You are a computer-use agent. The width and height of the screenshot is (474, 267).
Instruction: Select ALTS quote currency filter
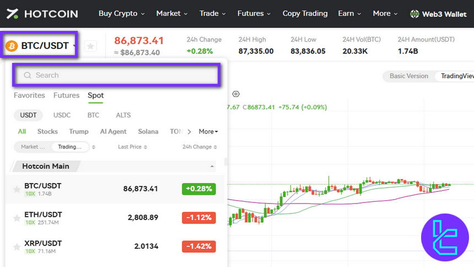point(123,115)
